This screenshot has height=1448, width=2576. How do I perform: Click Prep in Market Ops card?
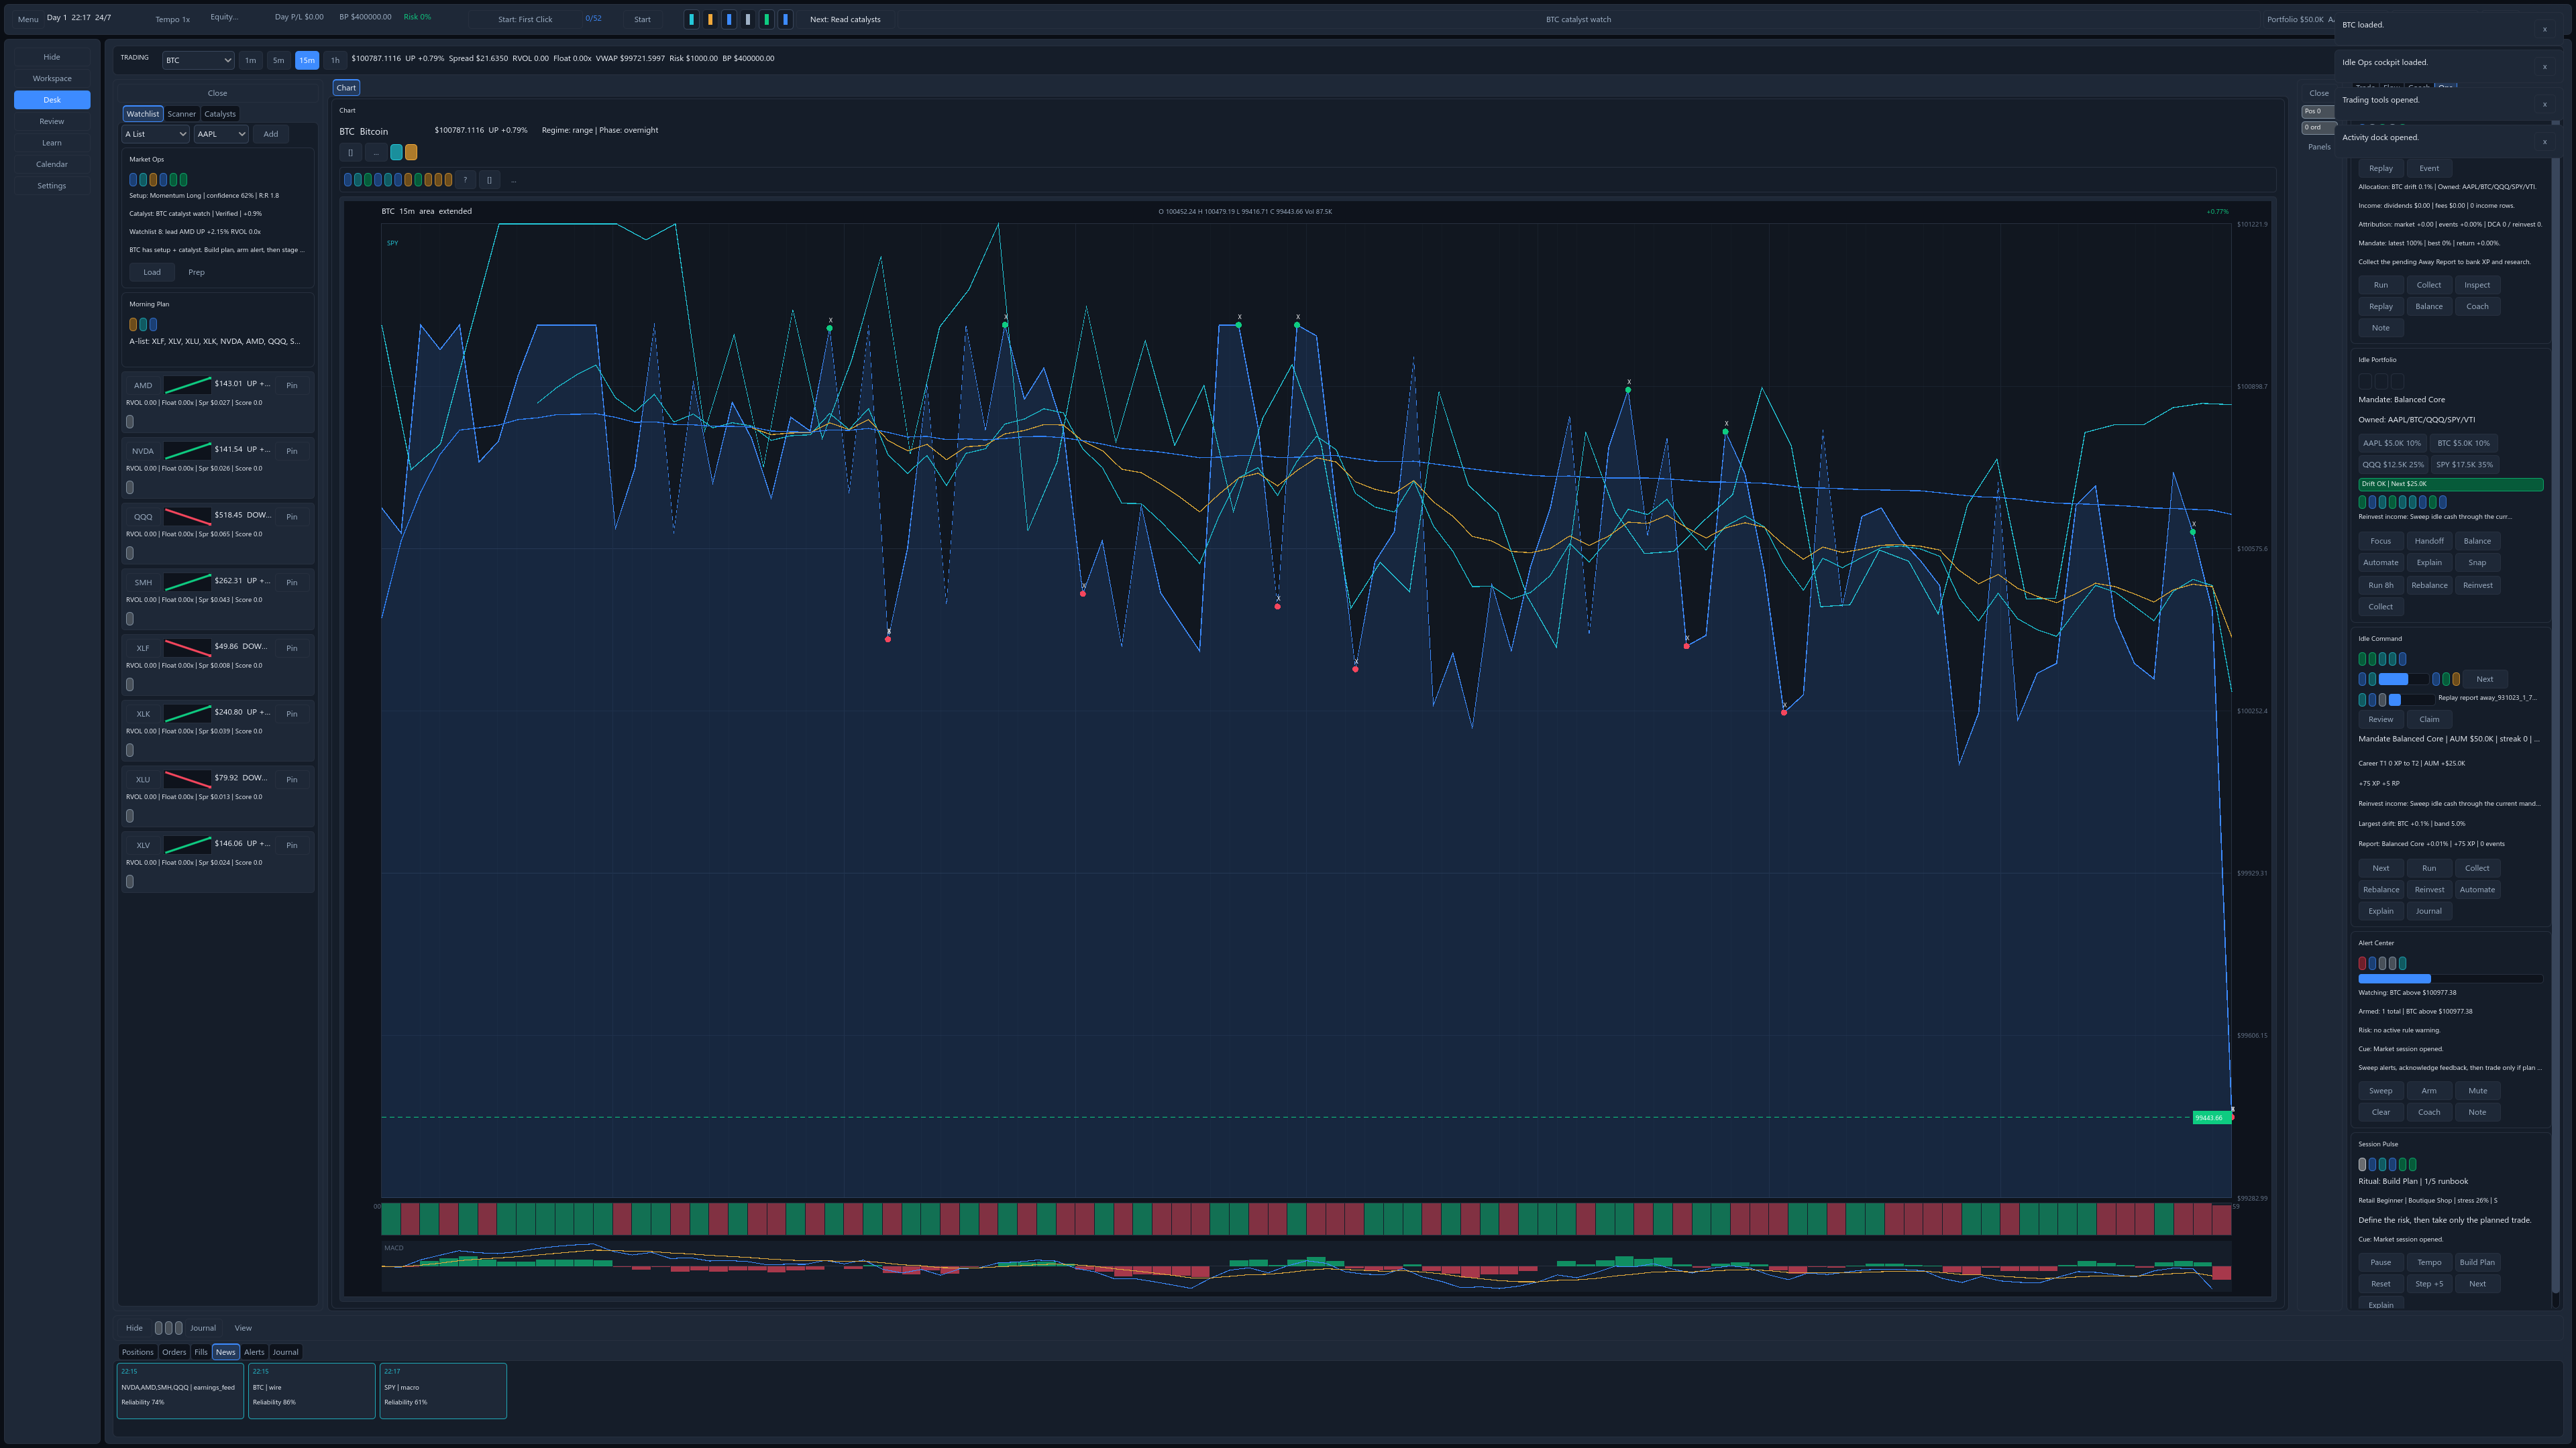(x=197, y=271)
